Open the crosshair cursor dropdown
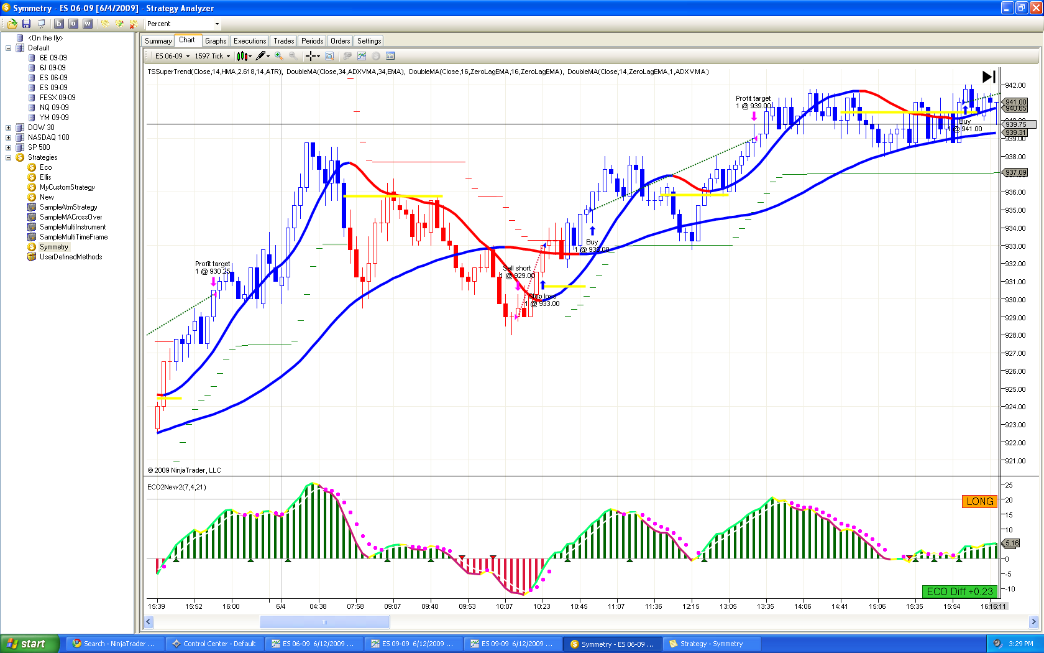This screenshot has width=1044, height=653. [313, 56]
